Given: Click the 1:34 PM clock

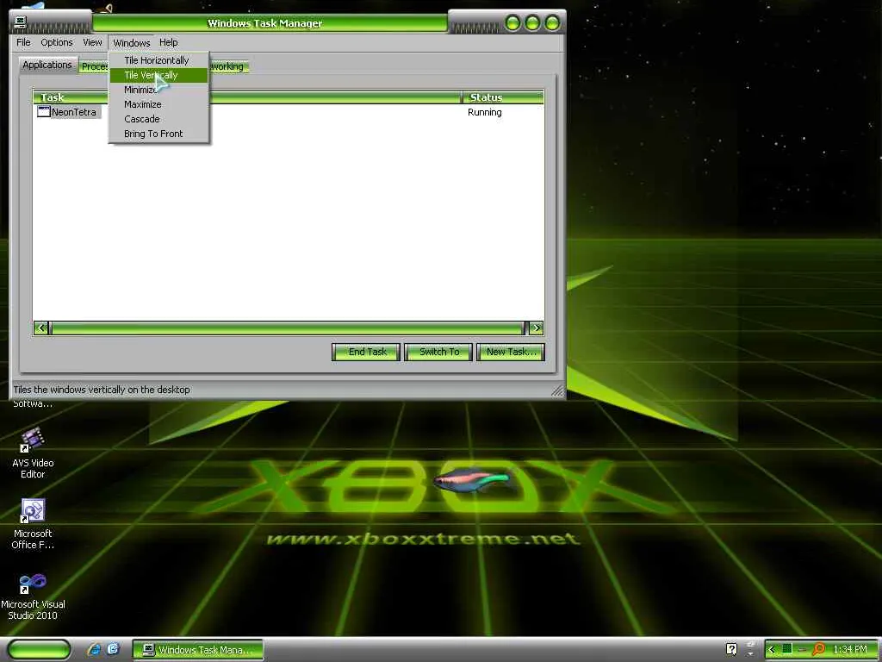Looking at the screenshot, I should pyautogui.click(x=850, y=650).
